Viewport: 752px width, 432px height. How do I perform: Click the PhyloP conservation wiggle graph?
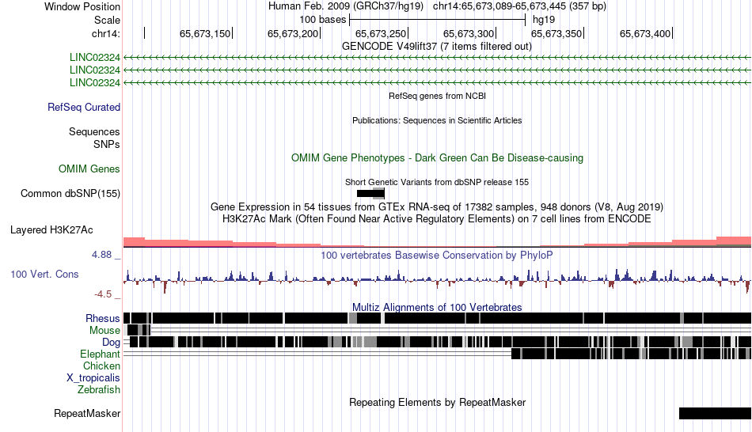click(x=437, y=281)
